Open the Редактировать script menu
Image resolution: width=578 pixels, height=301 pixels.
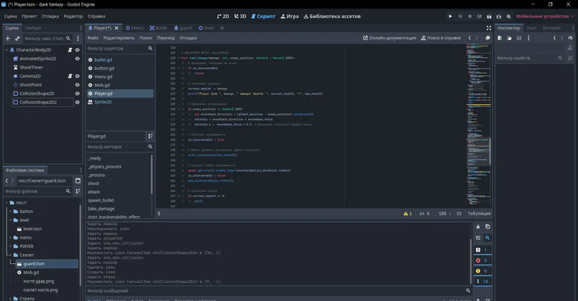click(x=119, y=38)
